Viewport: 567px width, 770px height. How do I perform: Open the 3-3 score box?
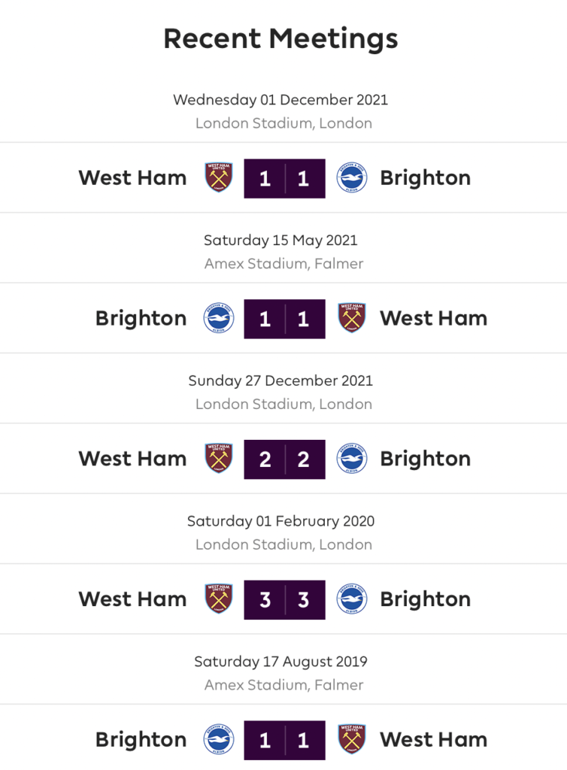pos(285,599)
